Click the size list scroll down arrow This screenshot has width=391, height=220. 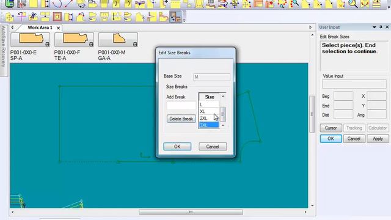pos(223,125)
